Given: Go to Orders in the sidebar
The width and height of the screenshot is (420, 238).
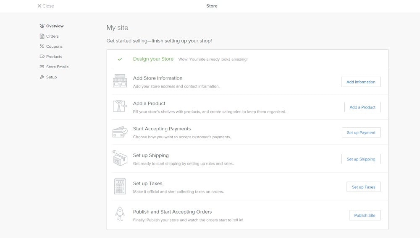Looking at the screenshot, I should (52, 36).
